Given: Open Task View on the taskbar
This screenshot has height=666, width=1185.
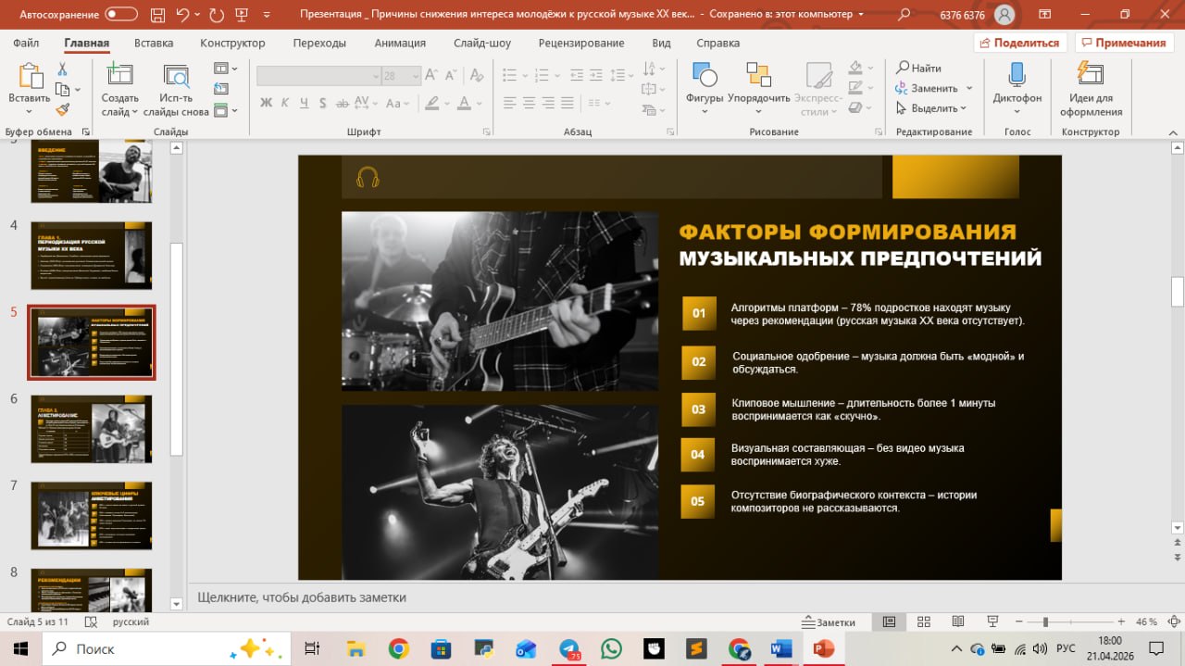Looking at the screenshot, I should click(x=312, y=648).
